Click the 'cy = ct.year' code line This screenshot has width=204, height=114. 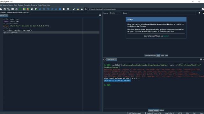pyautogui.click(x=10, y=33)
